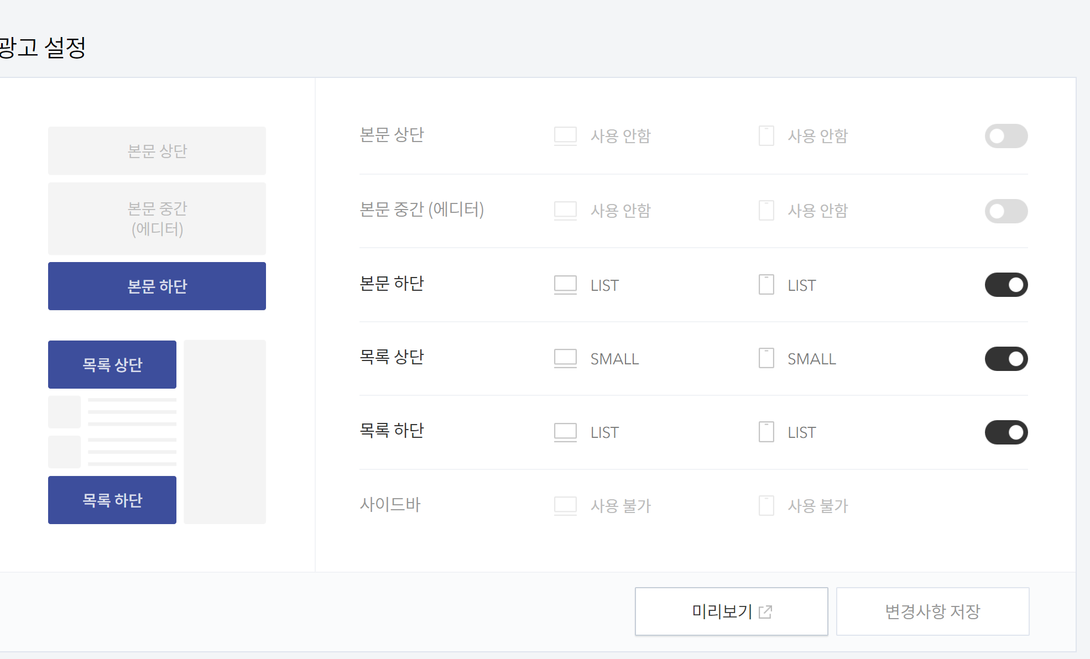Click the desktop monitor icon in 목록 하단 row
Viewport: 1090px width, 659px height.
coord(565,432)
